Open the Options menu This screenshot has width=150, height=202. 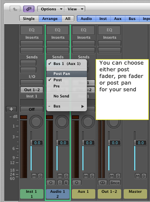point(51,9)
